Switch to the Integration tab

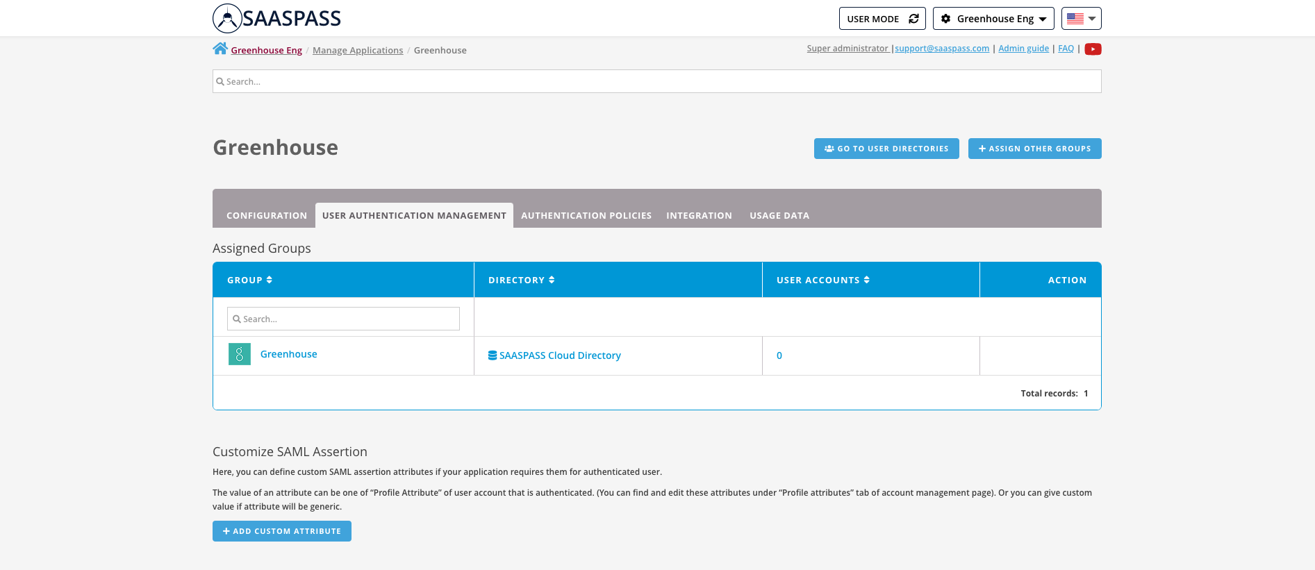[x=699, y=215]
